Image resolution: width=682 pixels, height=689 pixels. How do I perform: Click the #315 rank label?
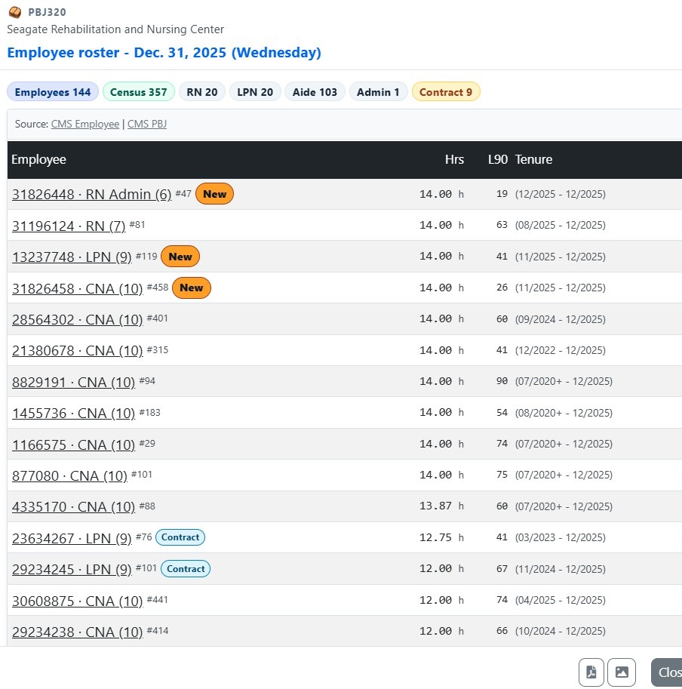click(x=158, y=350)
